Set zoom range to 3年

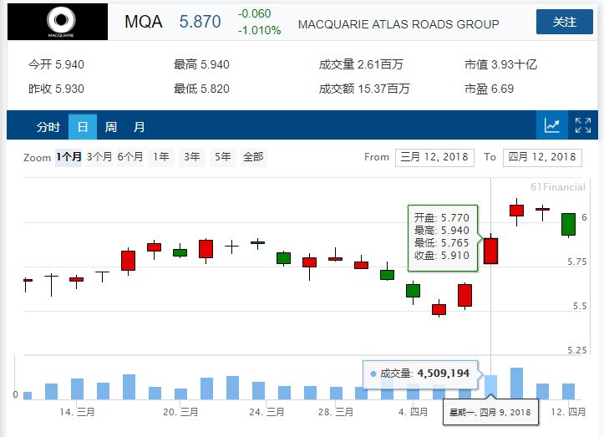(192, 157)
